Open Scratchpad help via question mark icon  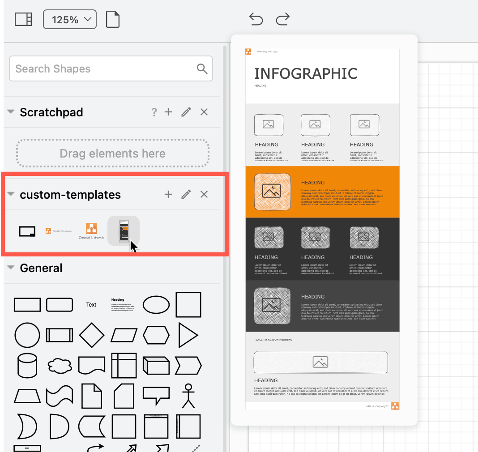(x=154, y=112)
